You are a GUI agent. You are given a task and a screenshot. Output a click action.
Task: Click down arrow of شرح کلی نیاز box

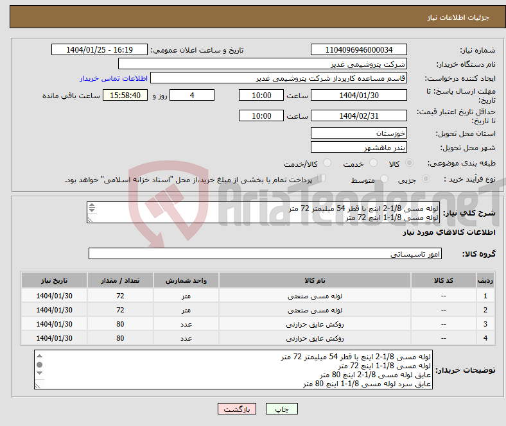[x=92, y=210]
